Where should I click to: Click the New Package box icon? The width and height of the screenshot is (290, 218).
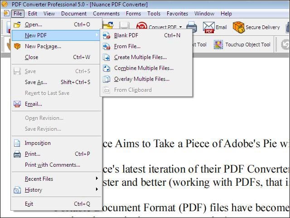(x=17, y=46)
